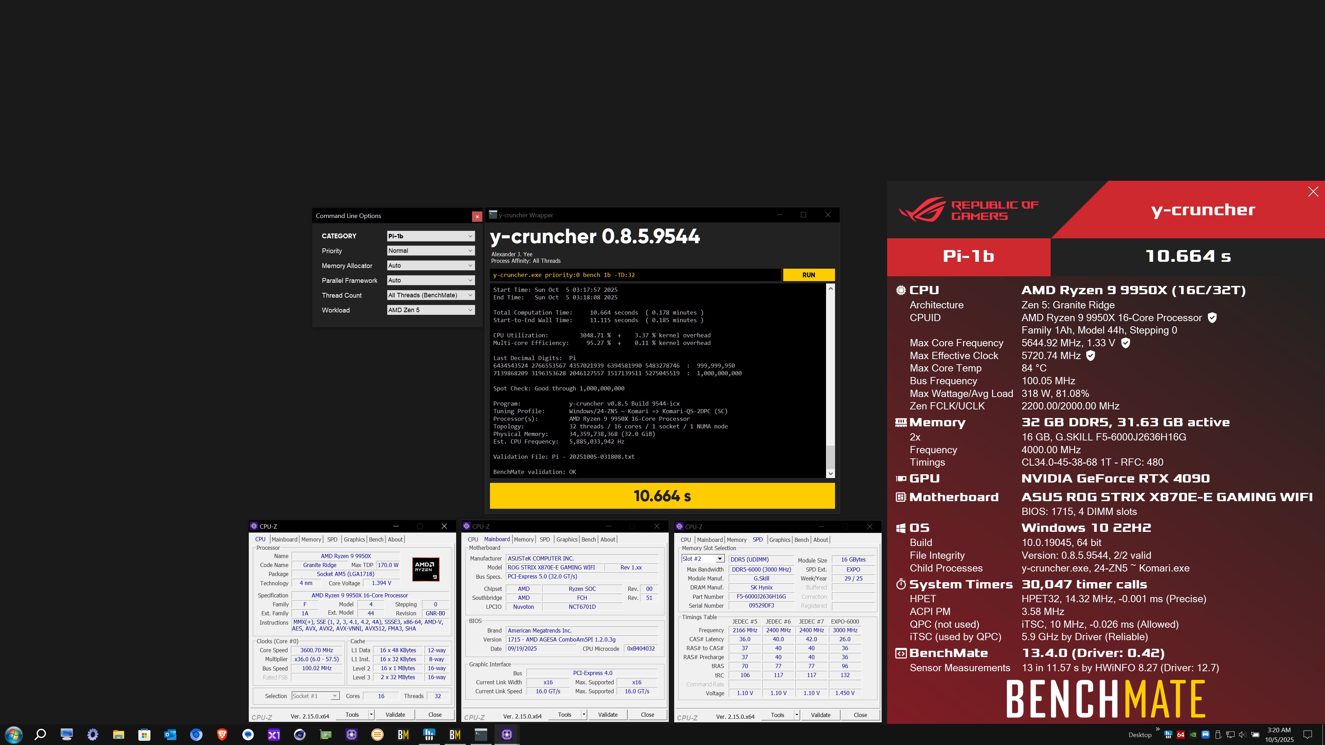The image size is (1325, 745).
Task: Open the Graphics tab in SPD CPU-Z window
Action: click(x=779, y=540)
